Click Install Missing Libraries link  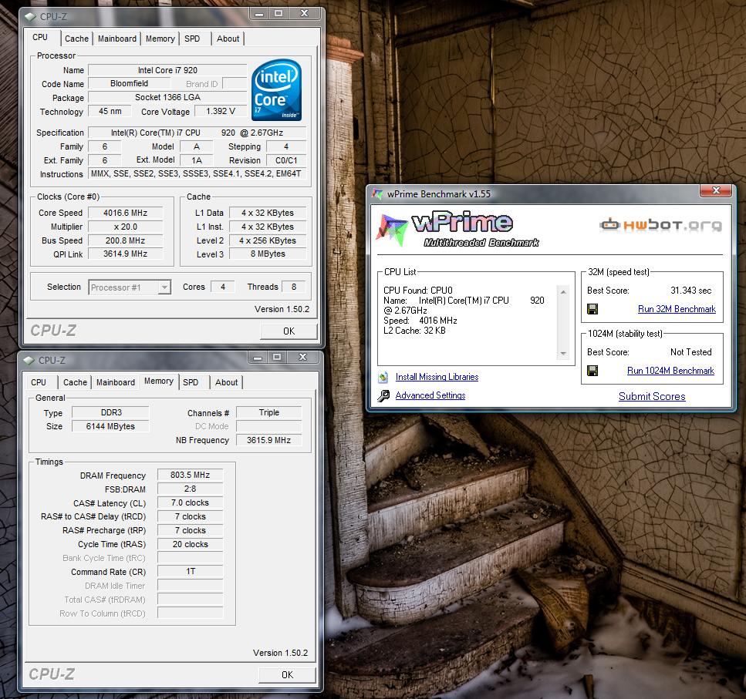point(437,377)
